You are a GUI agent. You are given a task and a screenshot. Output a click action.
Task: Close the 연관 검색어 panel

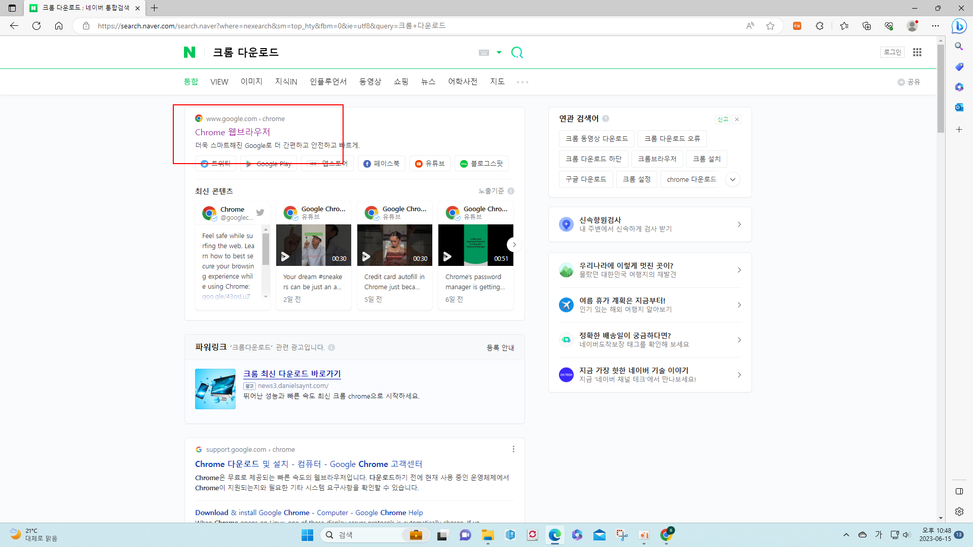(737, 120)
